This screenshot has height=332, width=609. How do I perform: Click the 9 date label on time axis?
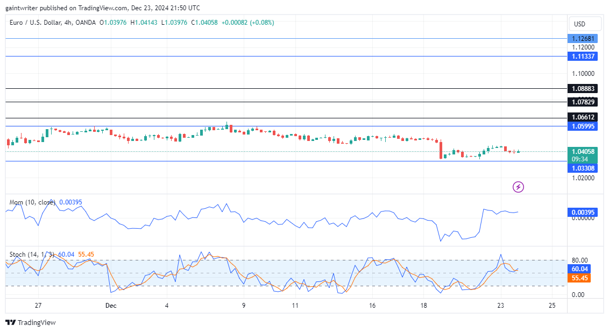coord(244,306)
